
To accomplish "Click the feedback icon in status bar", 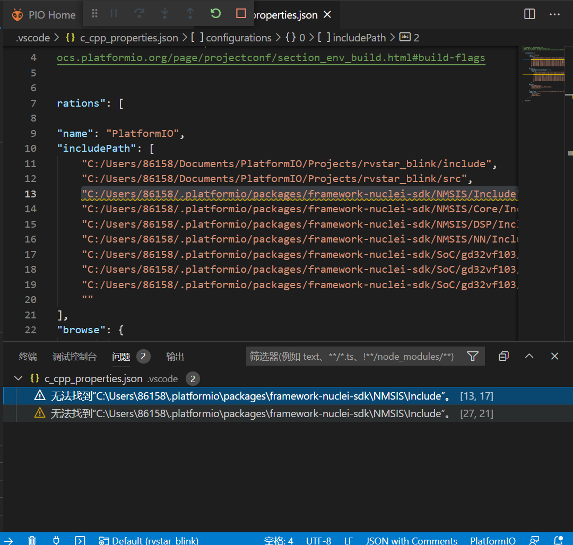I will (x=534, y=540).
